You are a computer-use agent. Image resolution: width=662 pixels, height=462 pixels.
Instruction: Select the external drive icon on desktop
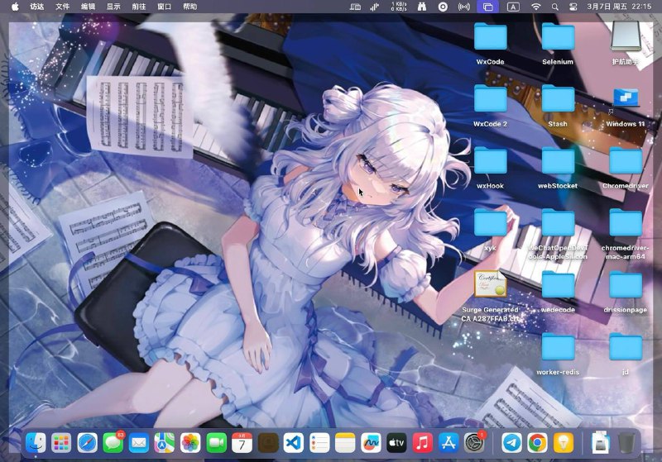pos(626,36)
